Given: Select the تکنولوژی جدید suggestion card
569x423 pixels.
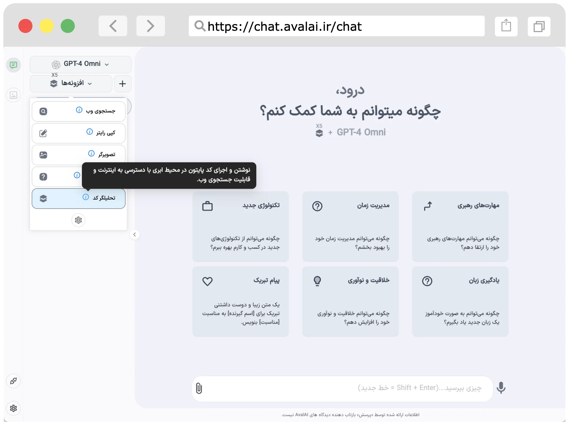Looking at the screenshot, I should coord(240,226).
